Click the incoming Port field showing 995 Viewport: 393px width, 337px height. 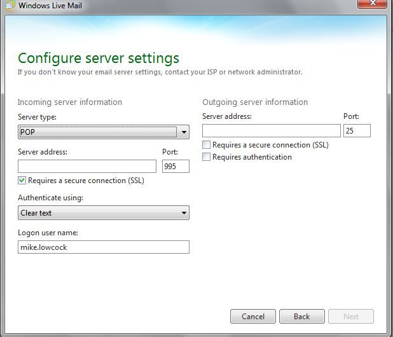click(176, 167)
